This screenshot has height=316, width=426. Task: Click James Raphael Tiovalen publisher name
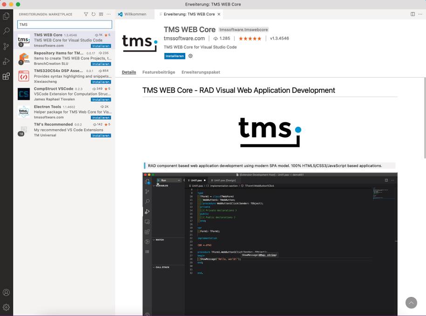click(x=54, y=99)
